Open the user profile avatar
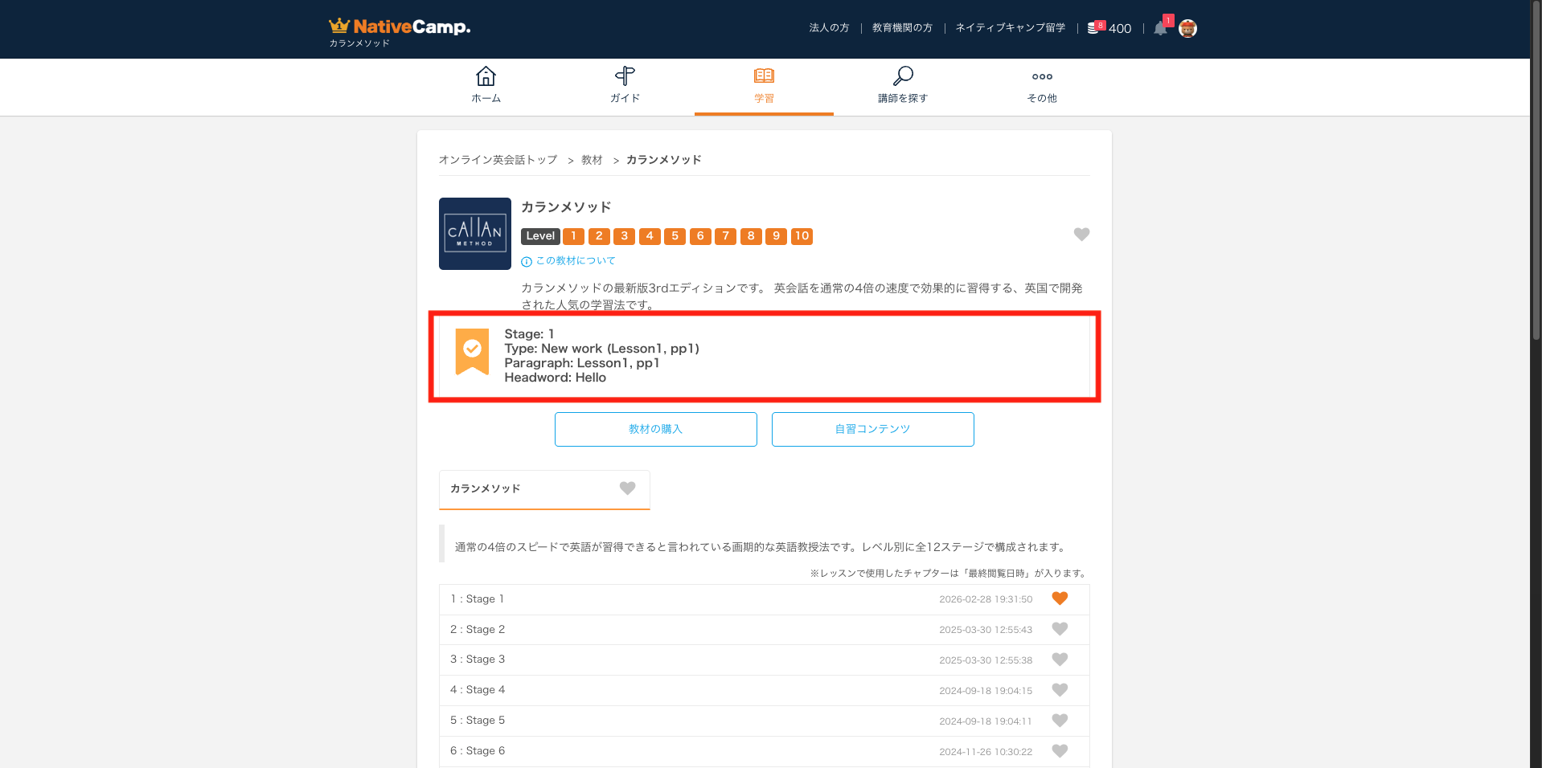 pos(1187,29)
